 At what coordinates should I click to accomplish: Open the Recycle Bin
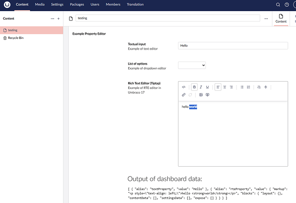(x=16, y=38)
